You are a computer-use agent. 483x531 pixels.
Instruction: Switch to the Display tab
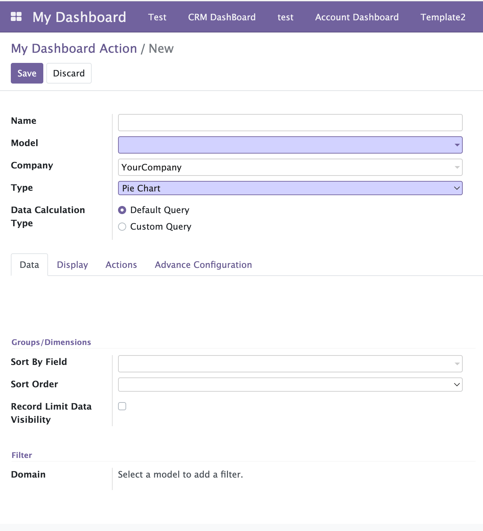pyautogui.click(x=72, y=265)
